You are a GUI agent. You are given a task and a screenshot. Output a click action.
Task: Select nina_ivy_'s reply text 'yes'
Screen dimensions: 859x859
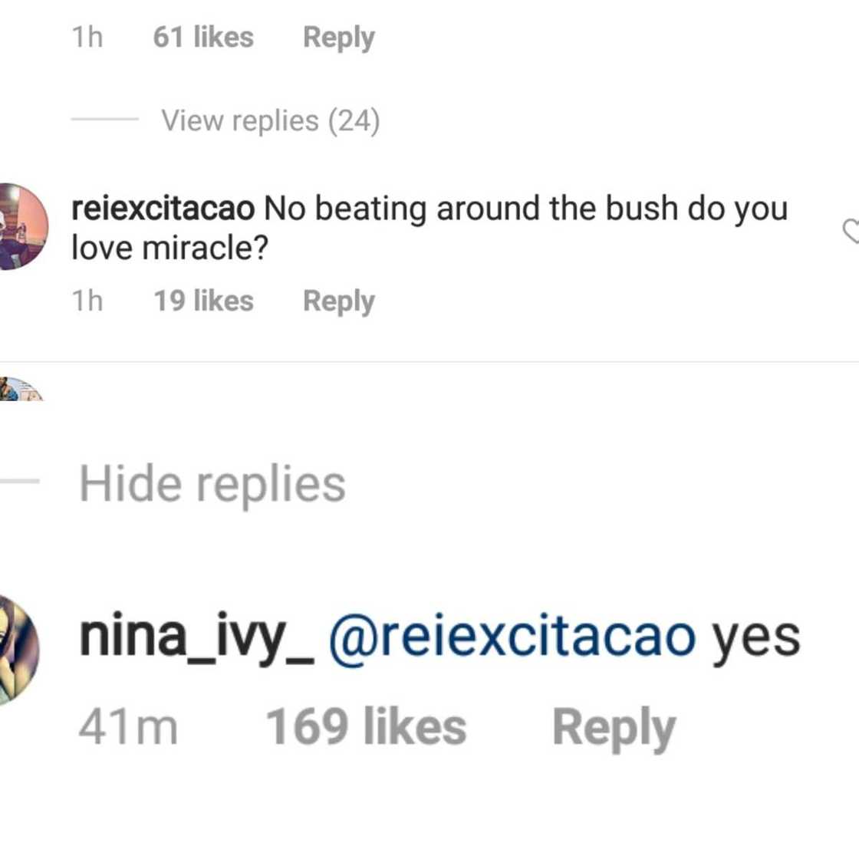click(755, 635)
